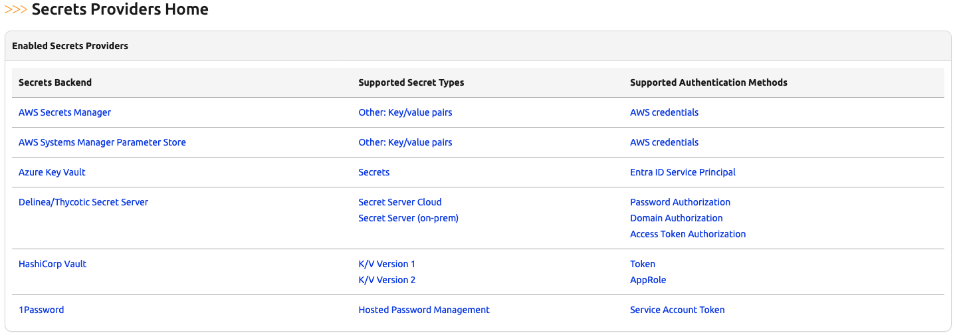Open the Access Token Authorization link

pos(688,234)
